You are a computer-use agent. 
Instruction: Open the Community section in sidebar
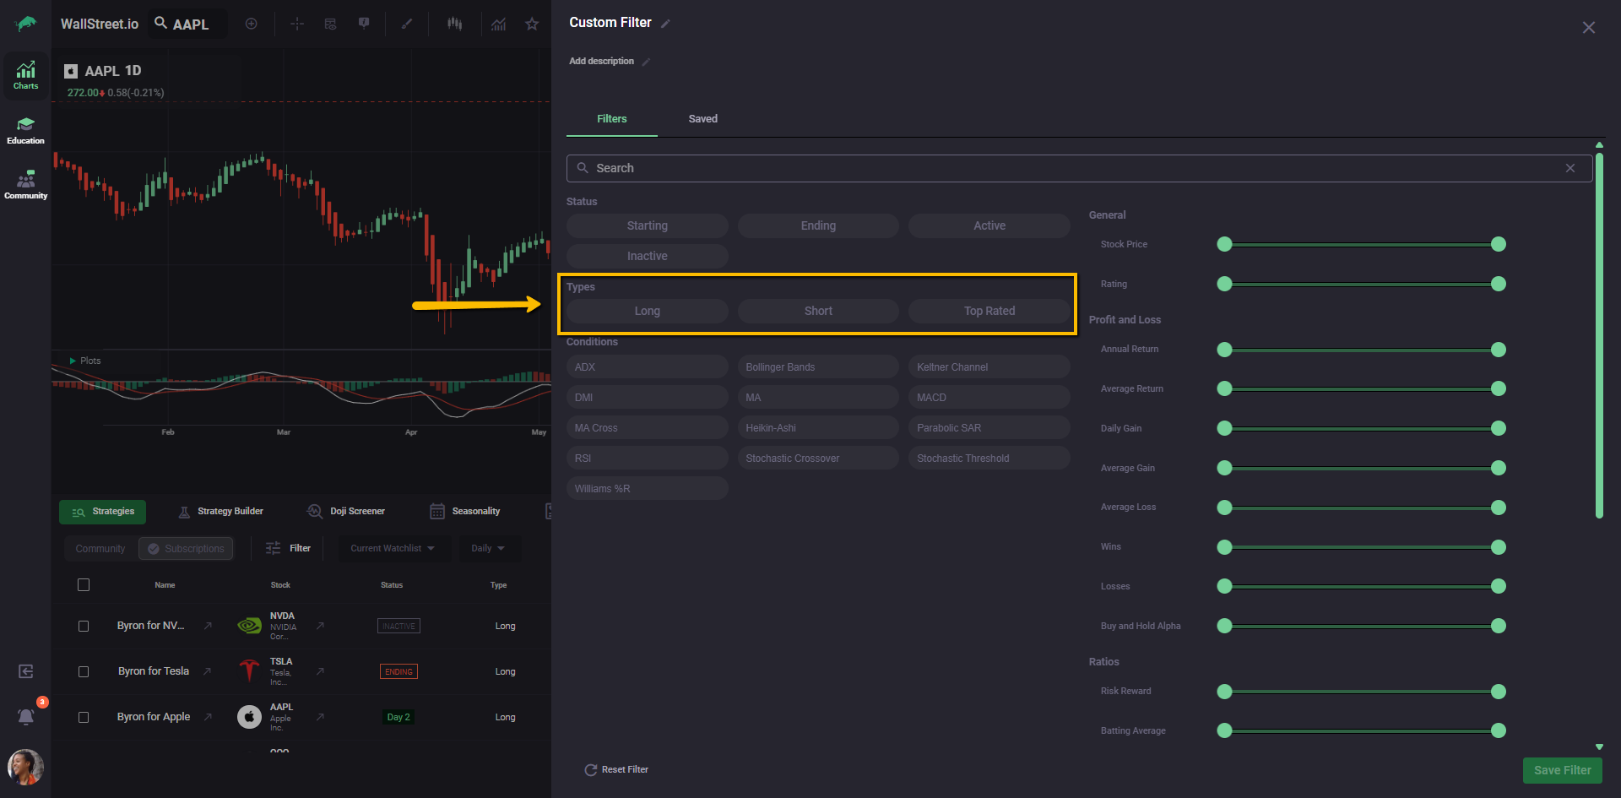[x=25, y=185]
